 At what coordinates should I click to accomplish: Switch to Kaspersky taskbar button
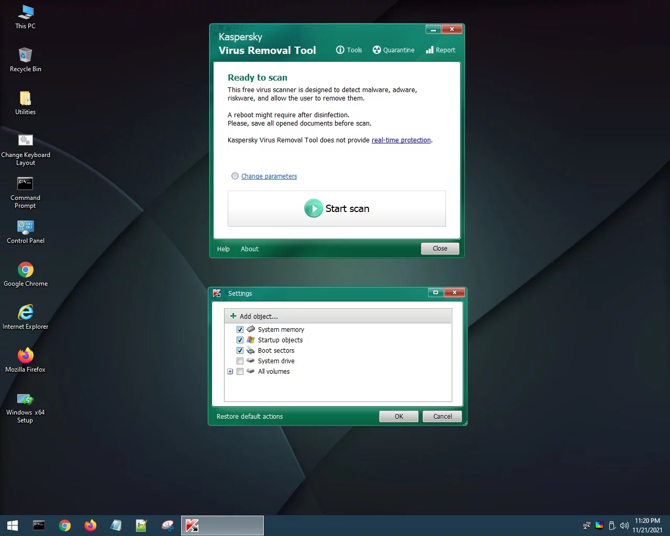point(222,526)
